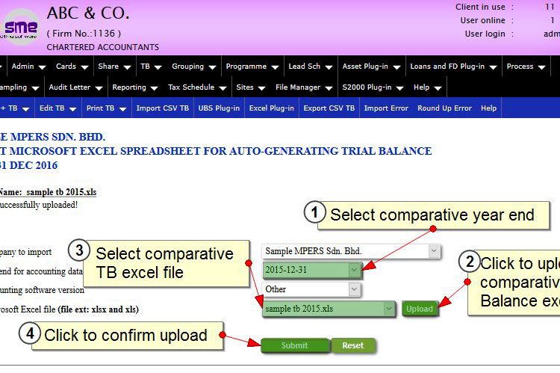Click the SME logo icon
The width and height of the screenshot is (560, 373).
tap(20, 27)
